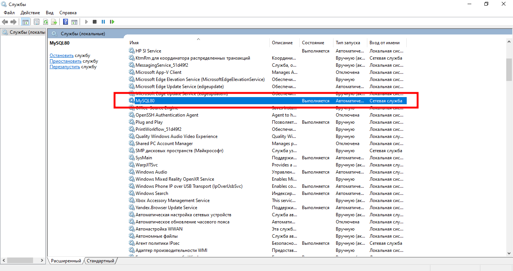This screenshot has height=271, width=513.
Task: Click the Export list toolbar icon
Action: [x=54, y=22]
